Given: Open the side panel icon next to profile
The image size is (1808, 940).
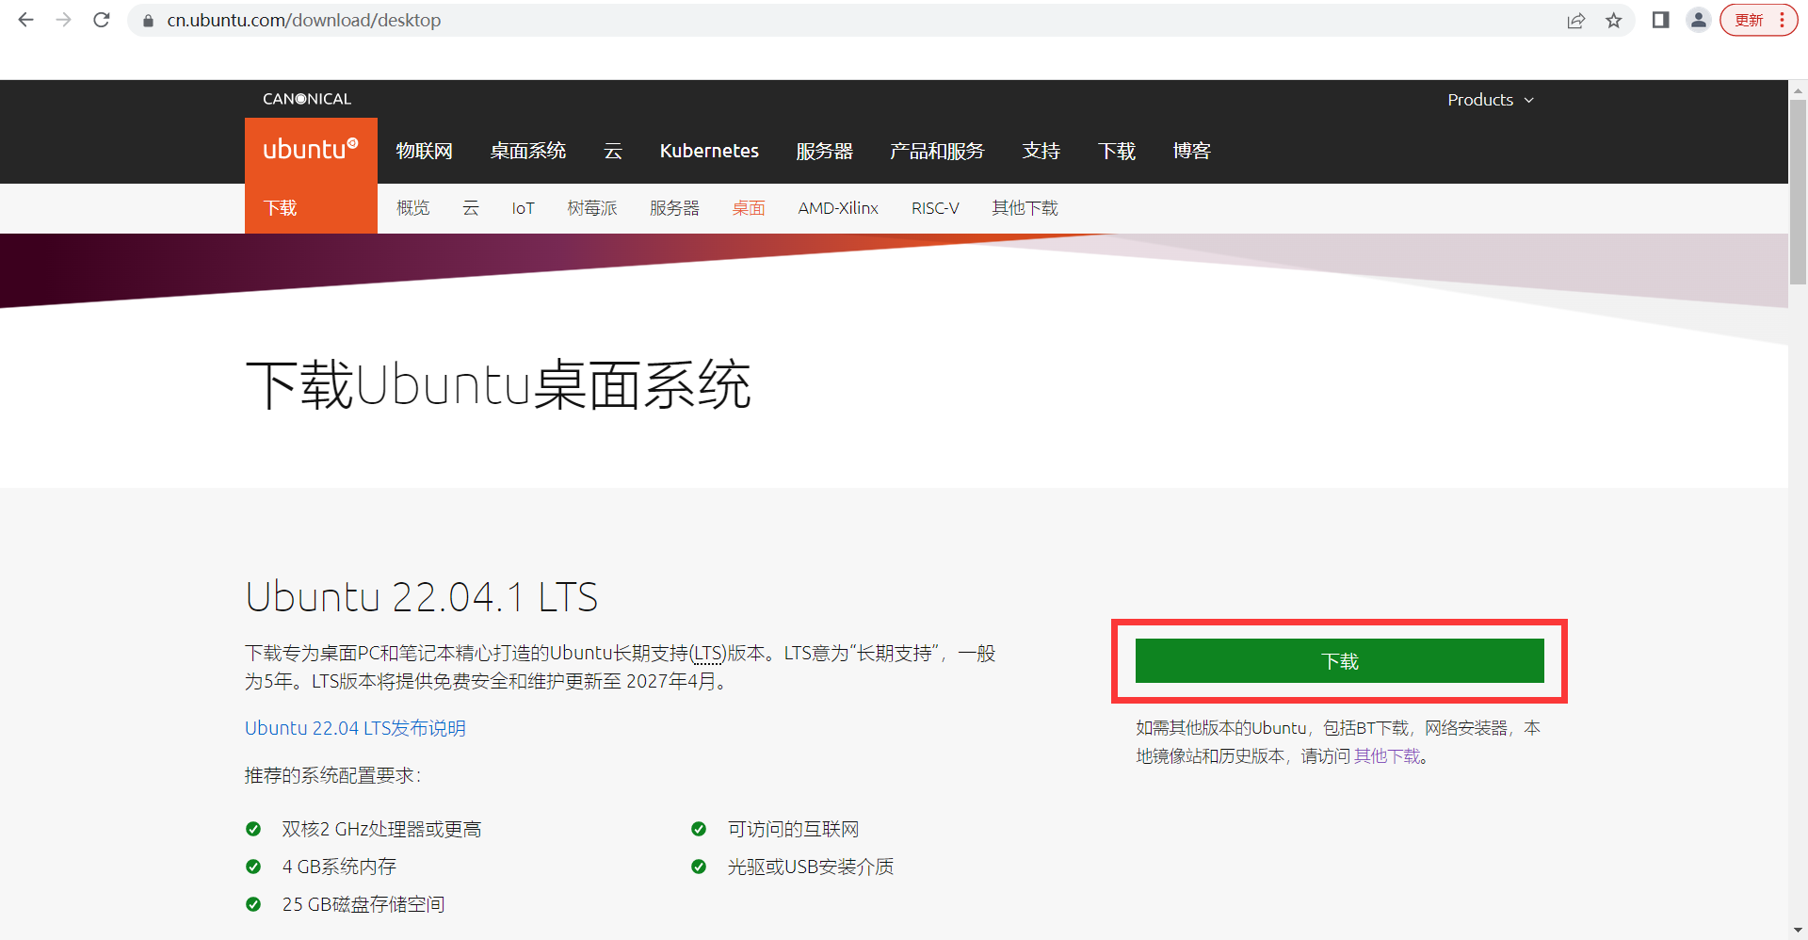Looking at the screenshot, I should point(1660,20).
